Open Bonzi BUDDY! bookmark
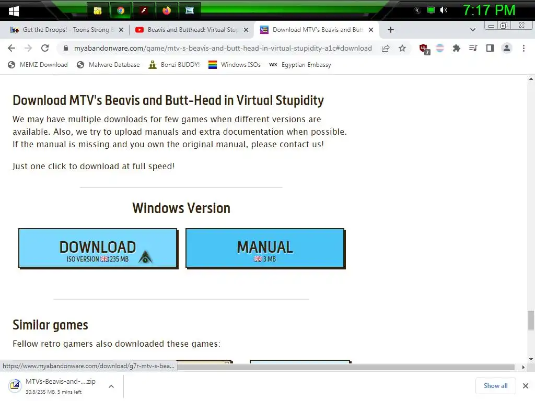The height and width of the screenshot is (401, 535). point(174,65)
